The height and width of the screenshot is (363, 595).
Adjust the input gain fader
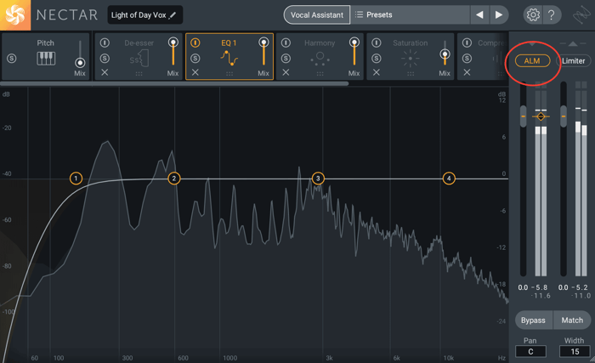point(523,116)
